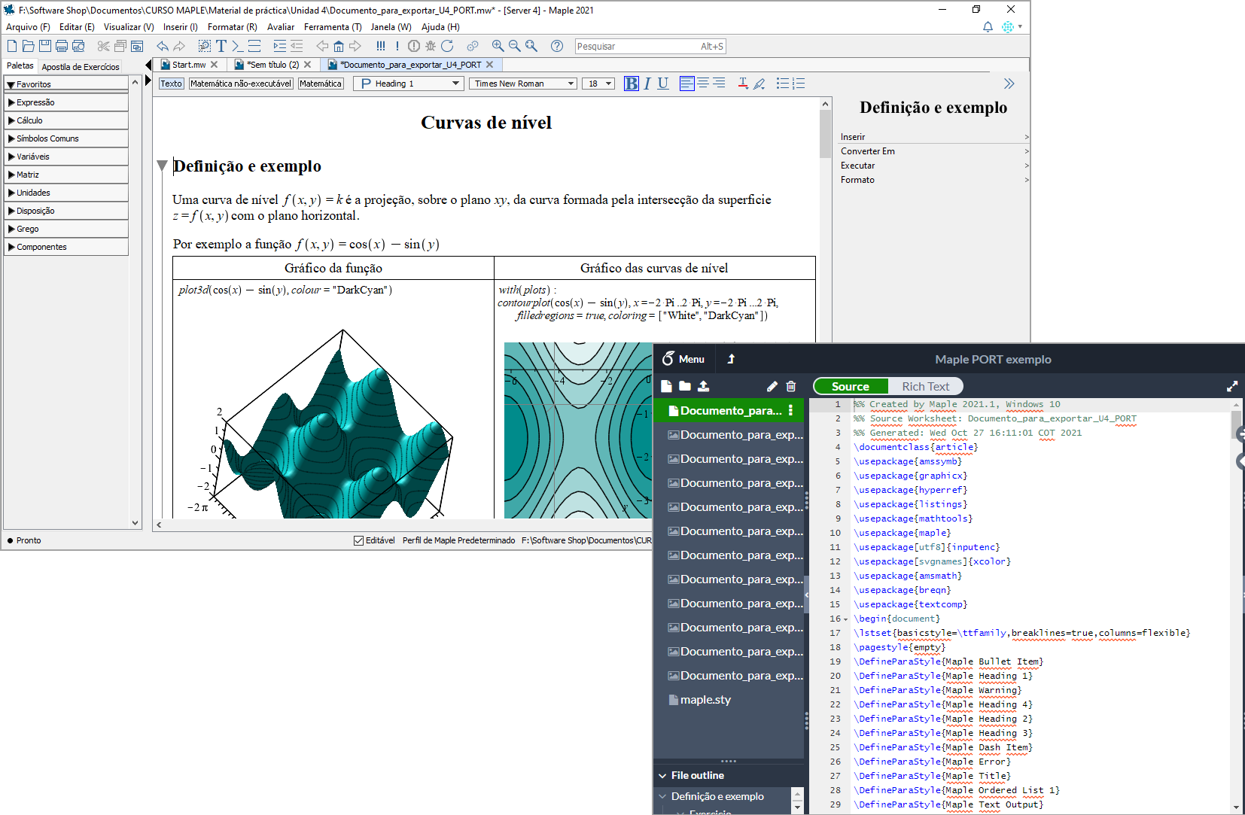
Task: Insert text region with T icon
Action: 221,46
